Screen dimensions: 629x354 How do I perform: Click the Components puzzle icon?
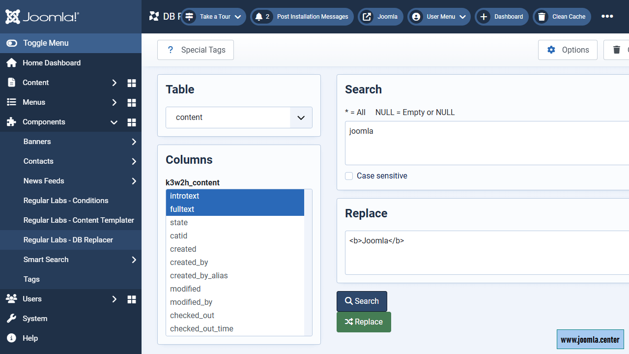click(11, 122)
